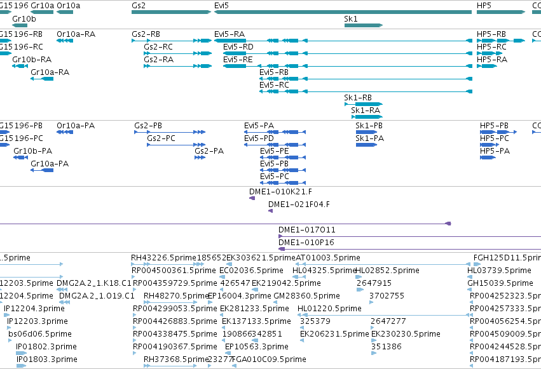Select protein Evi5-PE
This screenshot has height=369, width=541.
coord(283,158)
